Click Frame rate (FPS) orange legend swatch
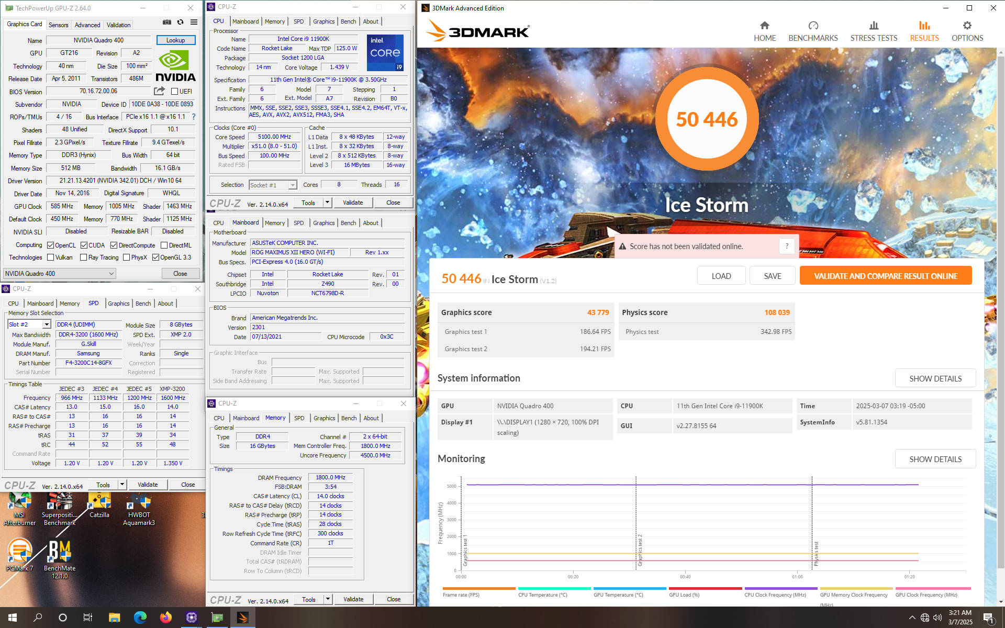 click(x=478, y=588)
